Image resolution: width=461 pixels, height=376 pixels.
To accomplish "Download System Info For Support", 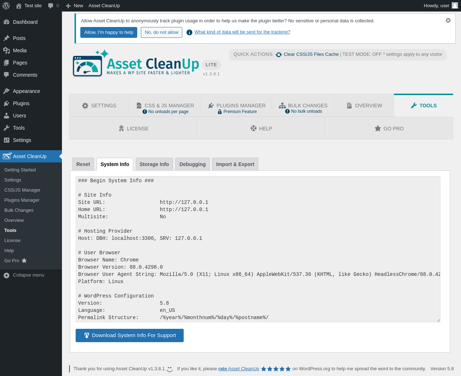I will point(130,335).
